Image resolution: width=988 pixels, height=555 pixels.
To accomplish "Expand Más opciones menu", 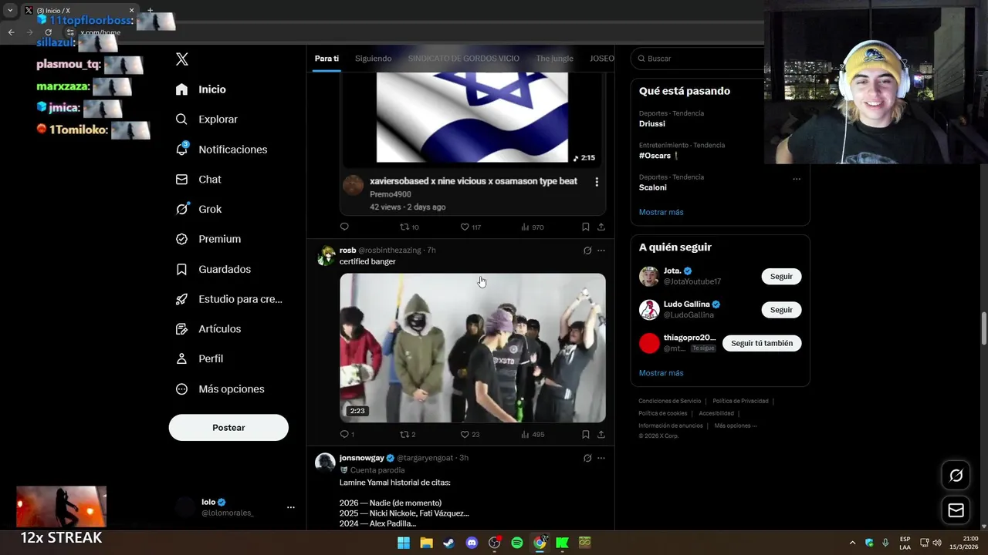I will coord(219,389).
